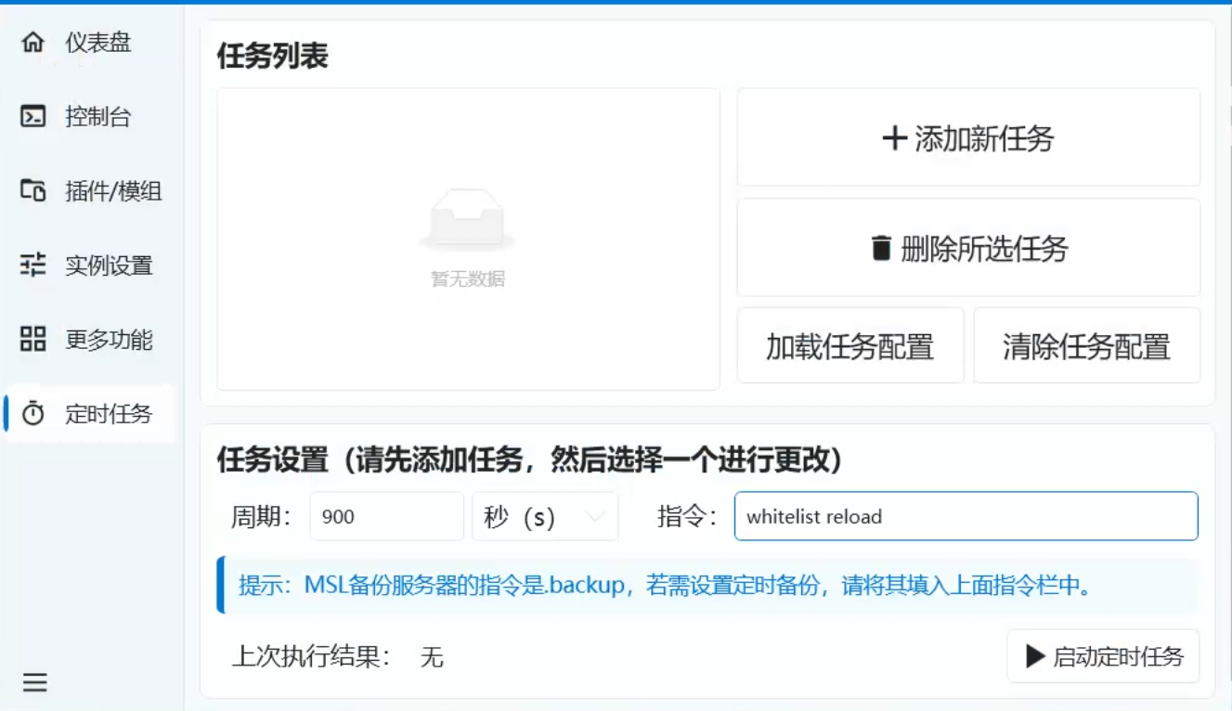Click the folder icon beside 插件/模组

pos(33,191)
